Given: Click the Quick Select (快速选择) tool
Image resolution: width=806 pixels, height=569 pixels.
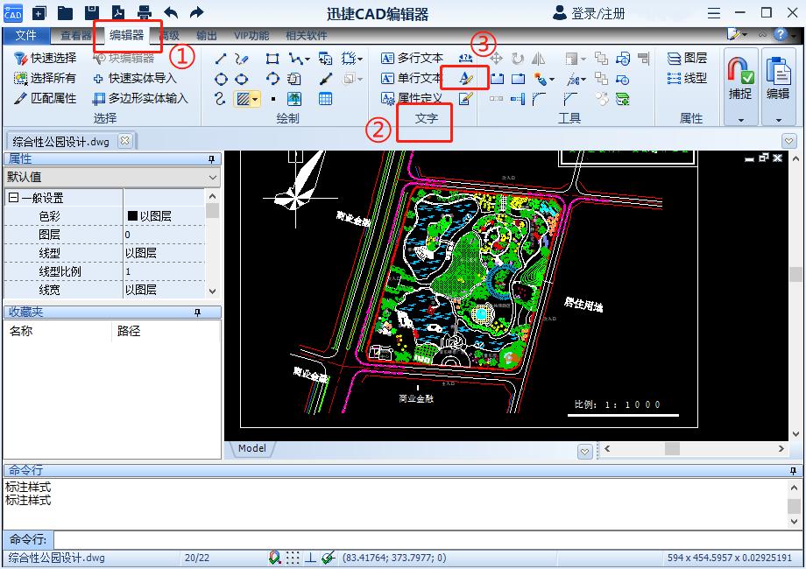Looking at the screenshot, I should click(x=46, y=58).
